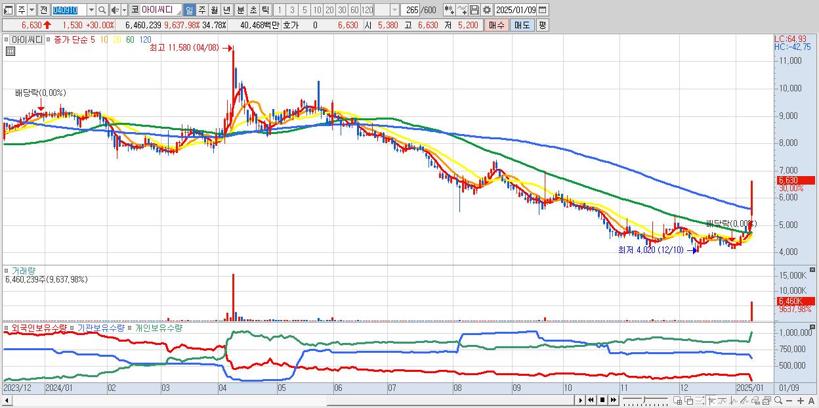Screen dimensions: 819x408
Task: Select the 20 interval button
Action: tap(329, 10)
